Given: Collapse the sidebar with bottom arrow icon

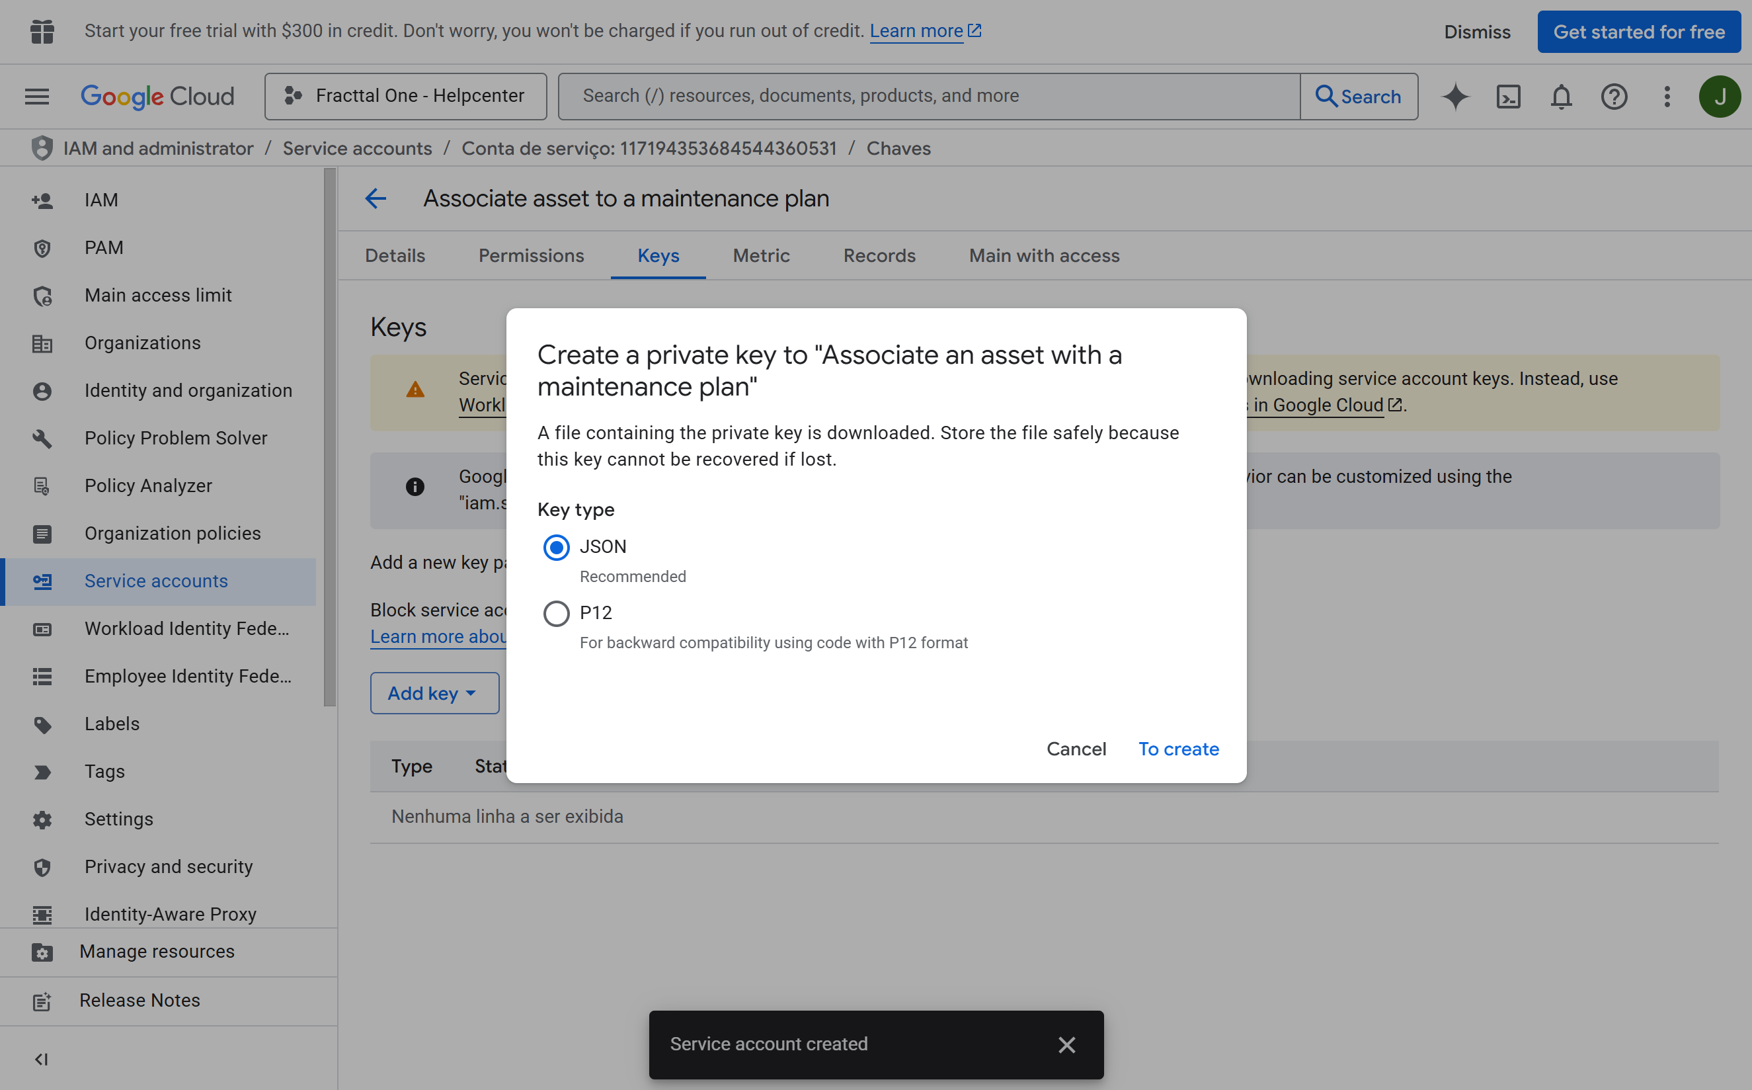Looking at the screenshot, I should [41, 1059].
